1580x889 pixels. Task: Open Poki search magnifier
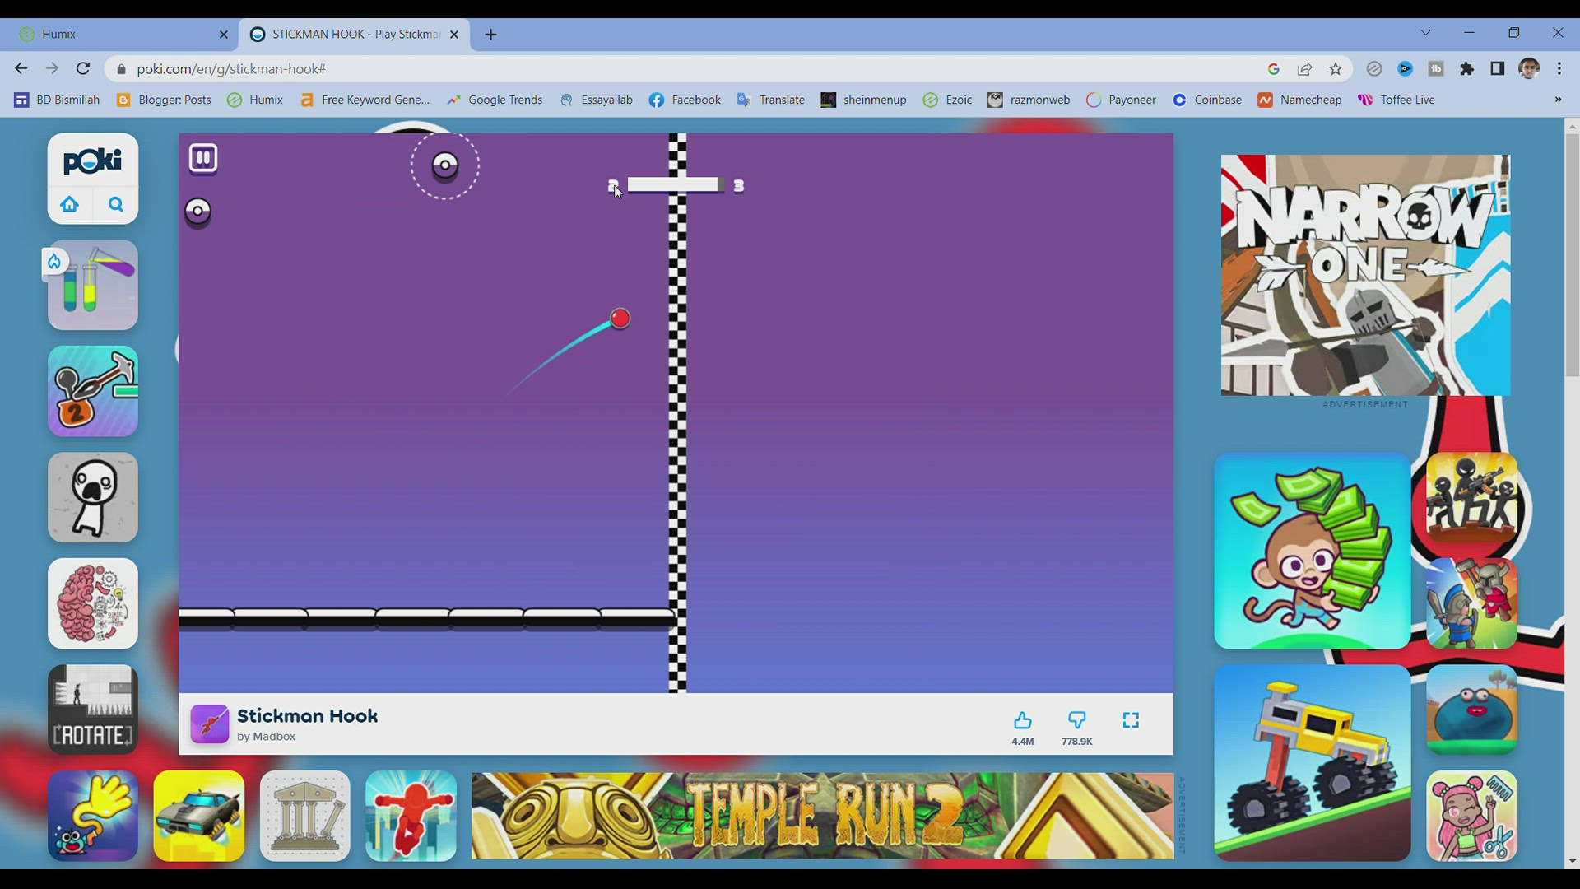point(116,204)
